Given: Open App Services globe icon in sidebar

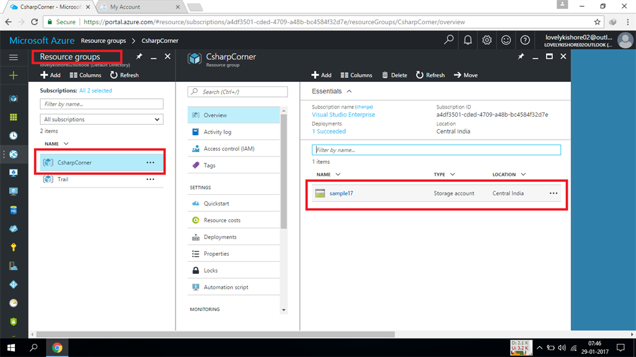Looking at the screenshot, I should pos(14,154).
